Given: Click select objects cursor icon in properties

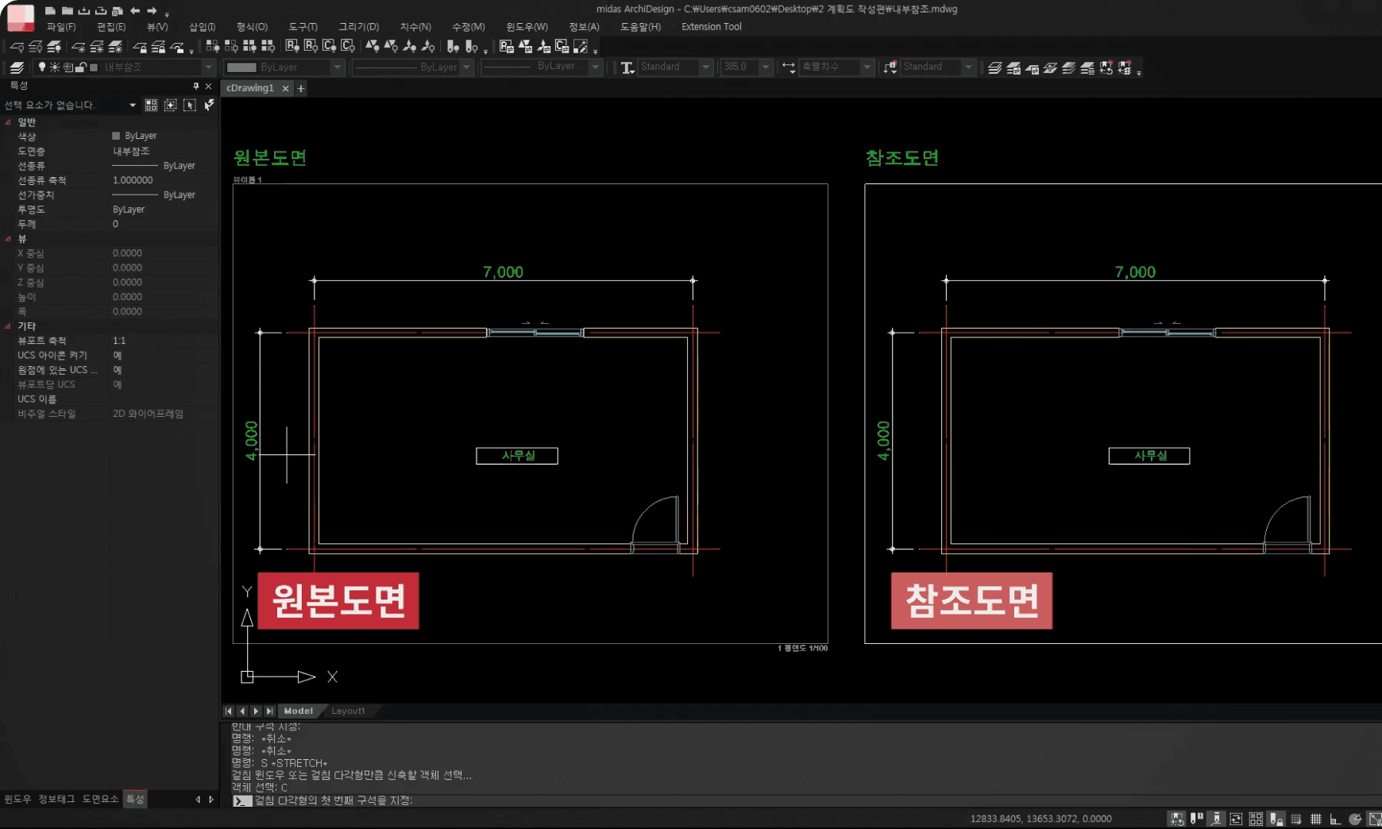Looking at the screenshot, I should click(x=189, y=105).
